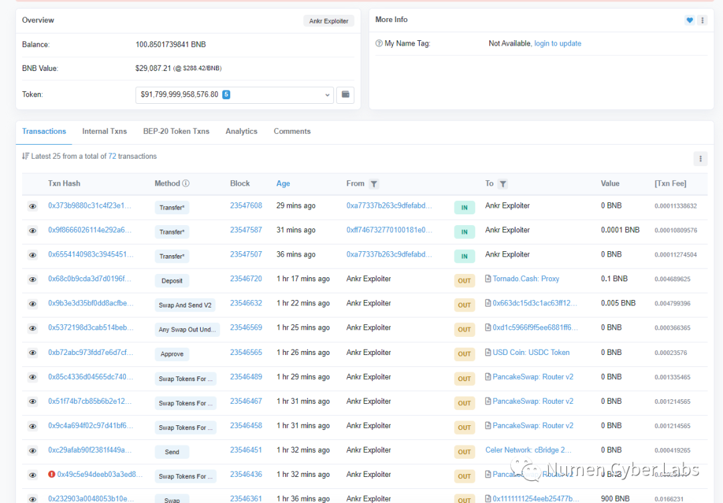The image size is (723, 503).
Task: Click the Swap And Send V2 method label
Action: click(x=185, y=305)
